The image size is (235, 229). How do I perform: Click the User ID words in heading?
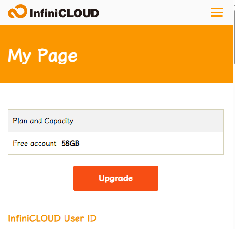pos(80,218)
